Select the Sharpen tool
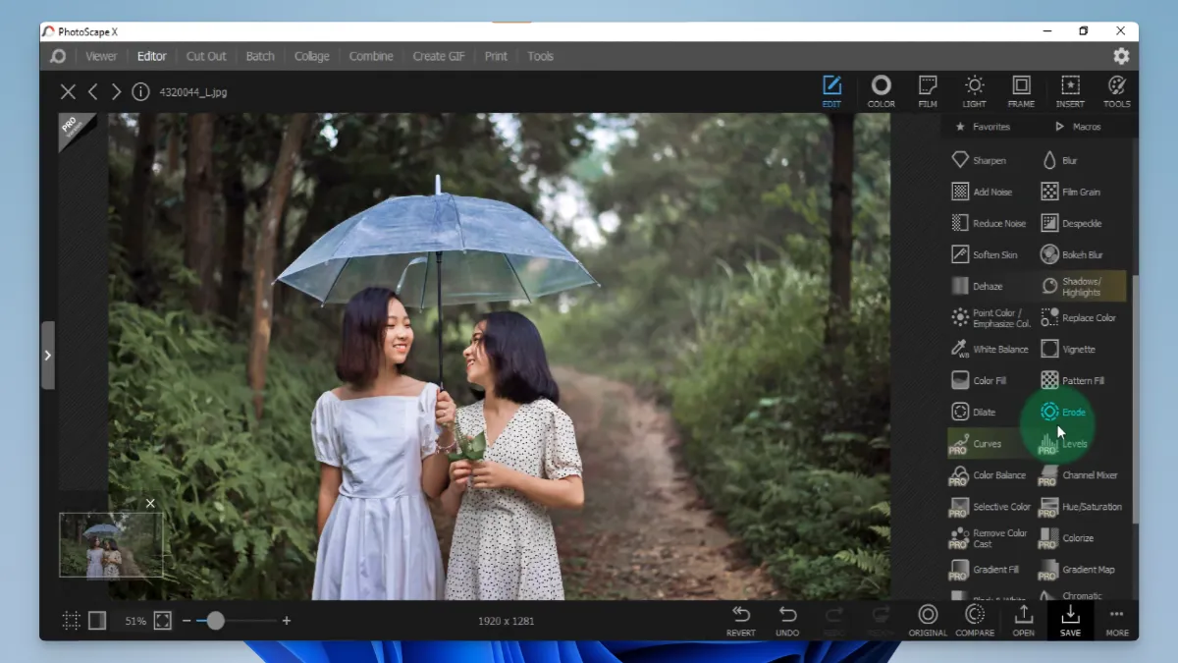Viewport: 1178px width, 663px height. 986,159
